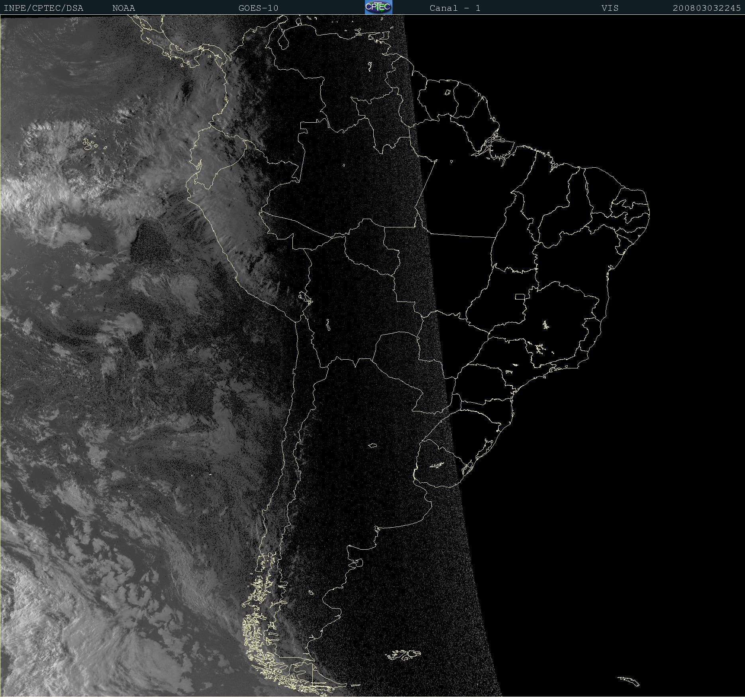Screen dimensions: 745x697
Task: Click the 200803032245 timestamp
Action: (707, 8)
